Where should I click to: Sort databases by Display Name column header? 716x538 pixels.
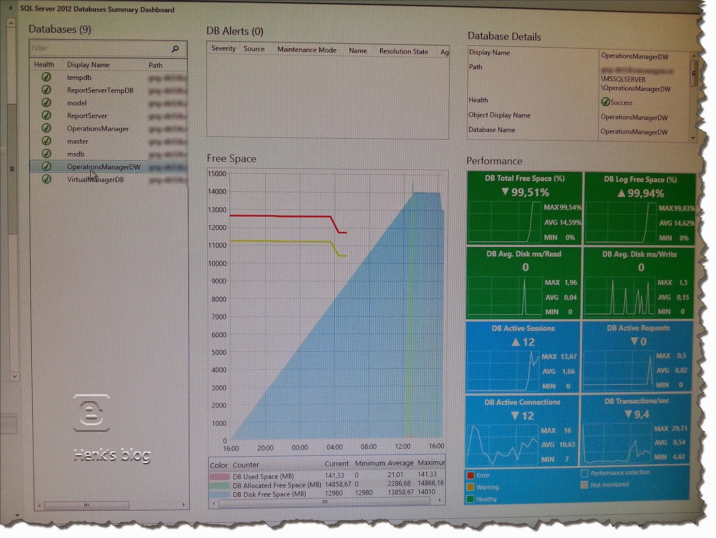pyautogui.click(x=88, y=65)
